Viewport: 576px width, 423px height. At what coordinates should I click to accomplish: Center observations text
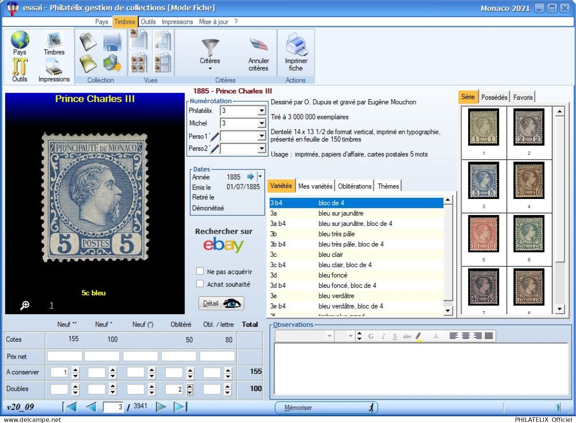click(x=466, y=336)
